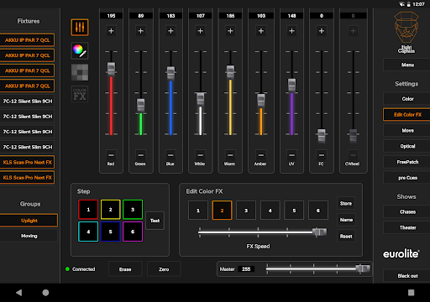The height and width of the screenshot is (302, 430).
Task: Decrease Amber channel with minus button
Action: click(261, 155)
